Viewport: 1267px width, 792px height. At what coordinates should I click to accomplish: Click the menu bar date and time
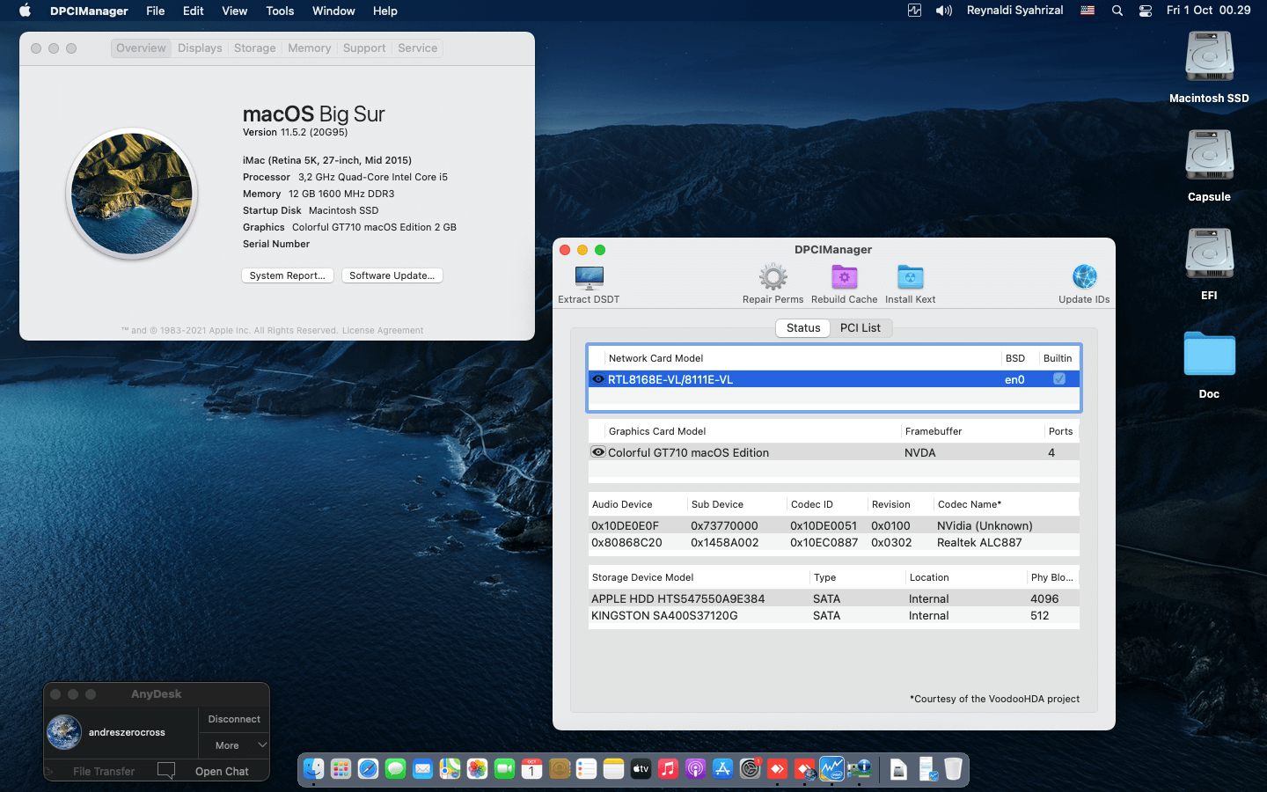click(1208, 11)
